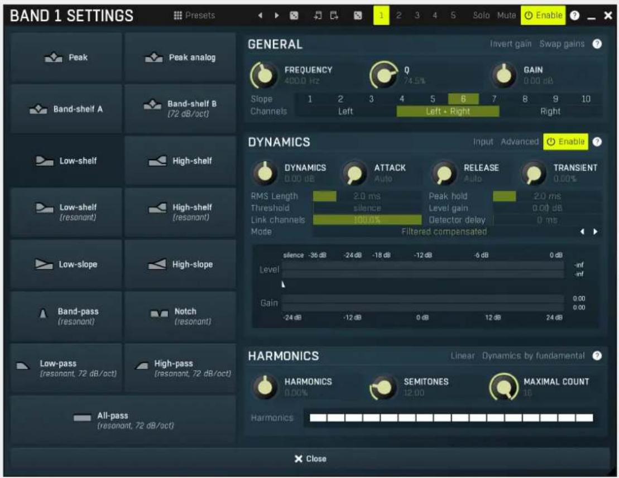Select the Low-pass resonant filter

tap(66, 368)
